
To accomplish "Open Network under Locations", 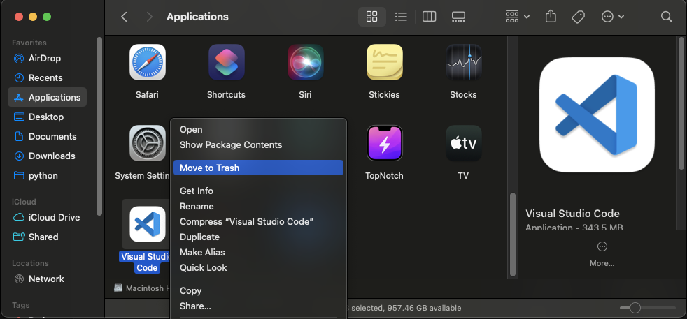I will click(x=48, y=279).
